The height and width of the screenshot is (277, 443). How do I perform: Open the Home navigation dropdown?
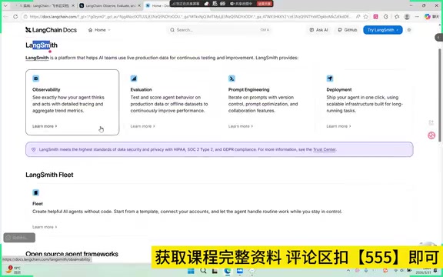[99, 30]
